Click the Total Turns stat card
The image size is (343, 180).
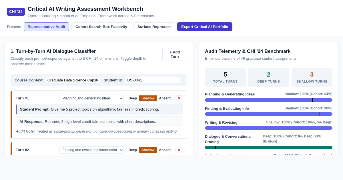225,77
